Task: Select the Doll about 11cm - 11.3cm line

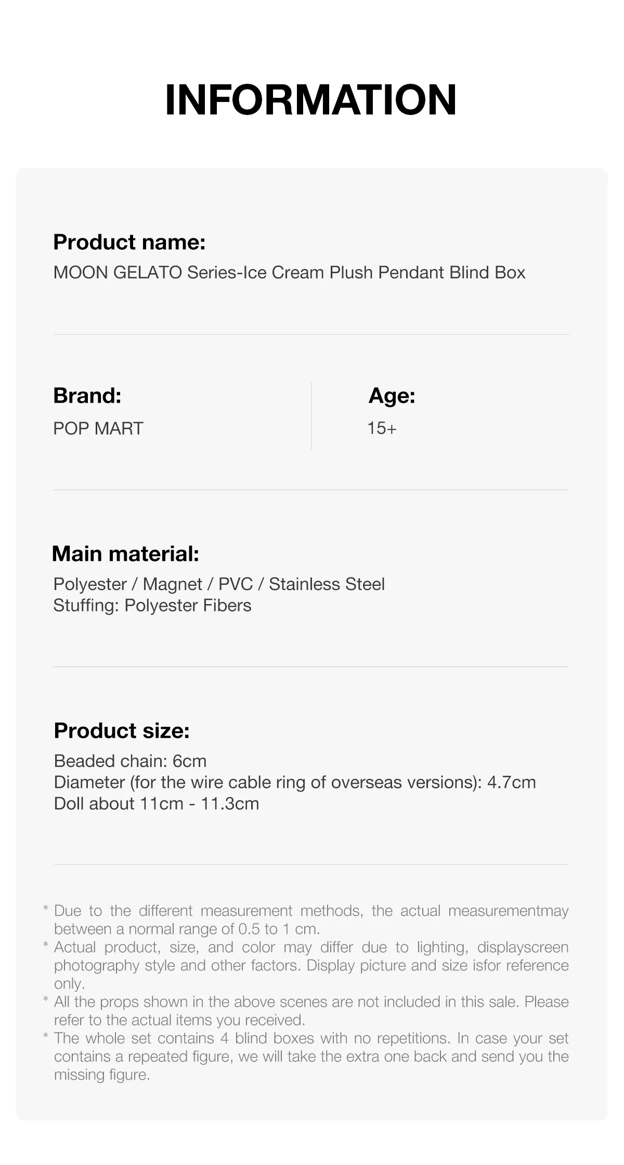Action: tap(156, 804)
